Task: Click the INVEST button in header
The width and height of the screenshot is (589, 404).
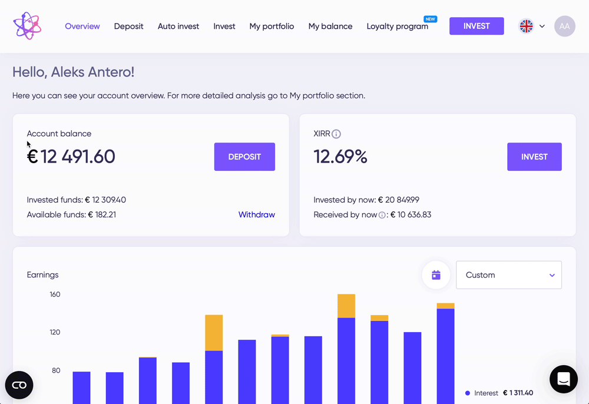Action: [x=477, y=26]
